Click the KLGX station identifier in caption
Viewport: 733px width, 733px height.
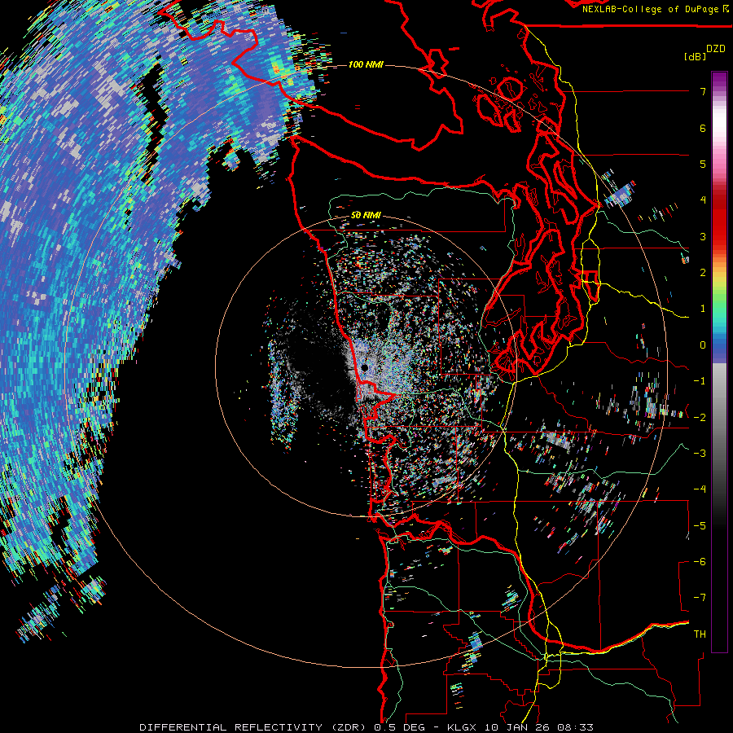[463, 727]
